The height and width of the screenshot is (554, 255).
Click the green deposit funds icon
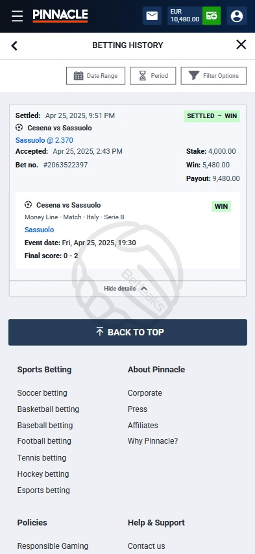point(212,16)
